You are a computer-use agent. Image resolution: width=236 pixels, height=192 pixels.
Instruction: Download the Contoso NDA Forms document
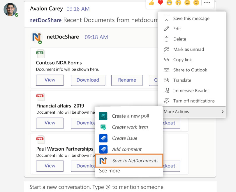[x=88, y=80]
